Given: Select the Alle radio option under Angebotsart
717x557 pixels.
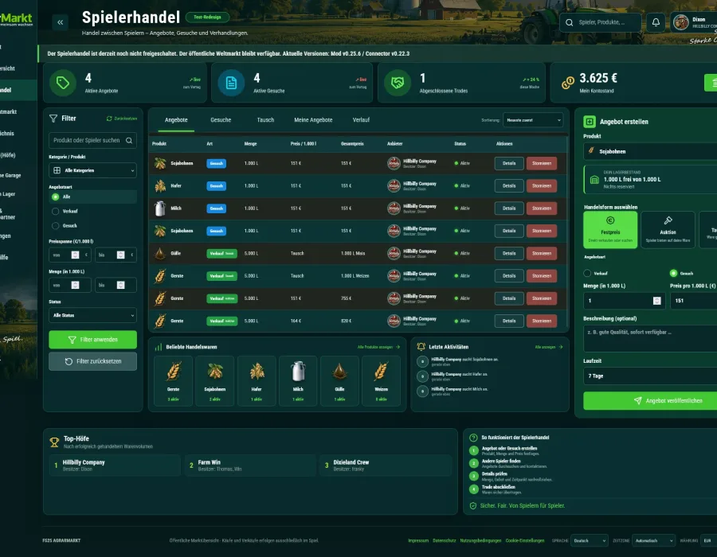Looking at the screenshot, I should [55, 197].
